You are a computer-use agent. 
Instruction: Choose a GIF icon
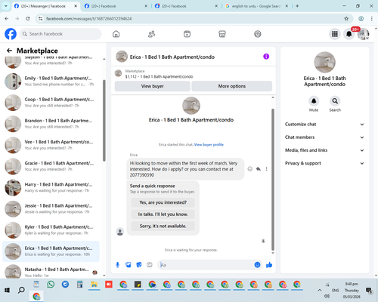[150, 265]
